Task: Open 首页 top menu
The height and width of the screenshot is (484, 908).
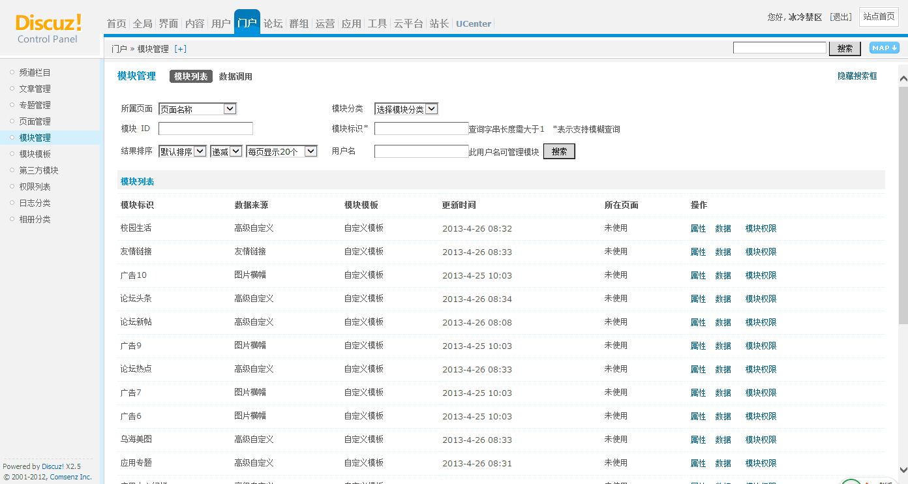Action: (116, 23)
